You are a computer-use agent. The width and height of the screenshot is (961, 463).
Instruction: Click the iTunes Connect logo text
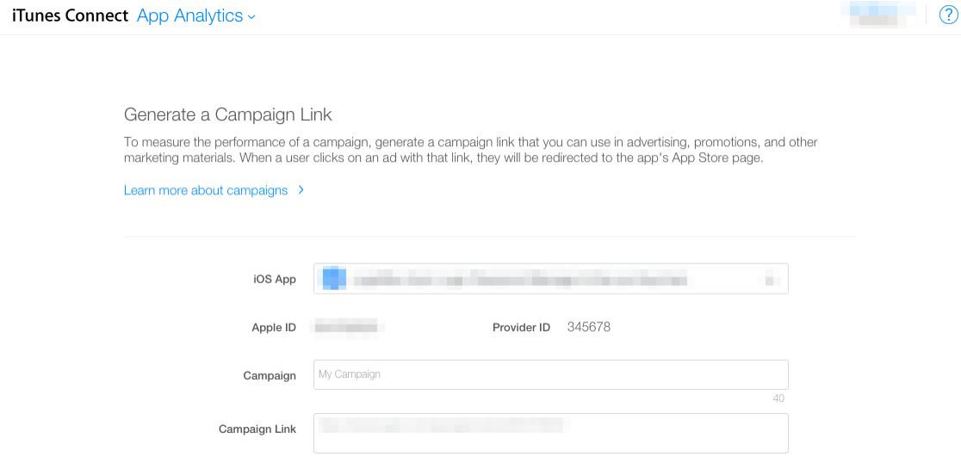tap(70, 16)
